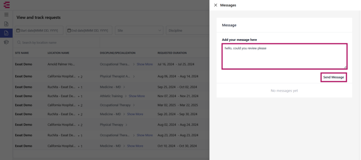Image resolution: width=361 pixels, height=160 pixels.
Task: Click the End date calendar icon
Action: coord(69,30)
